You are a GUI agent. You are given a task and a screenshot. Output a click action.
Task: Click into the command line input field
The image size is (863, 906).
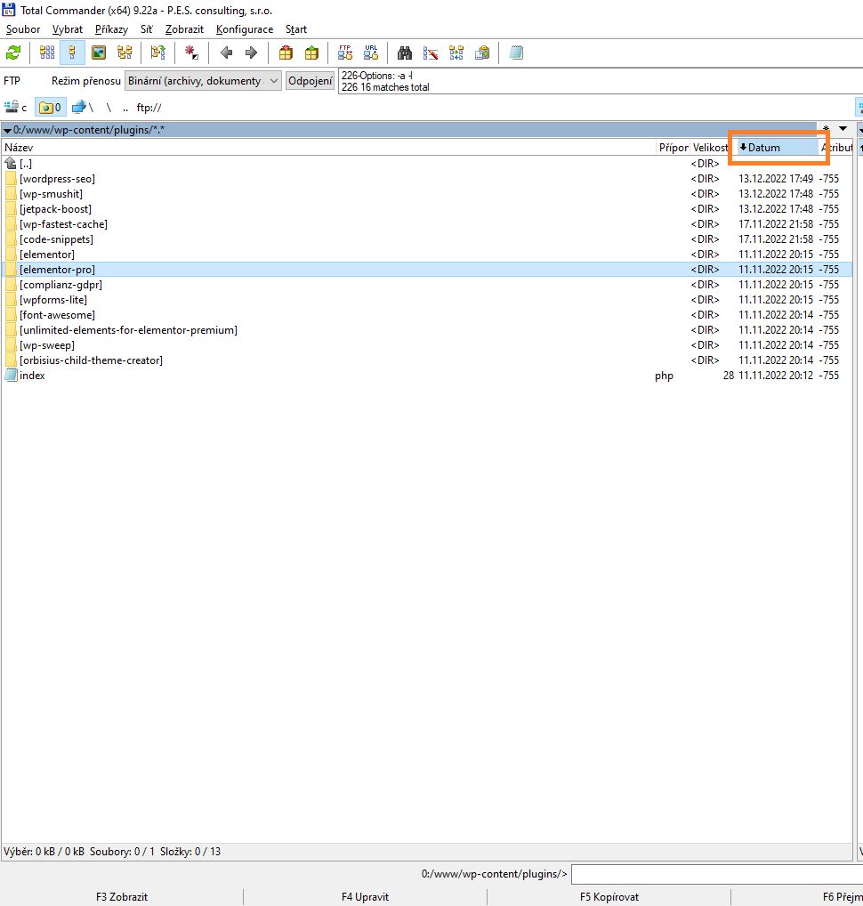[717, 874]
